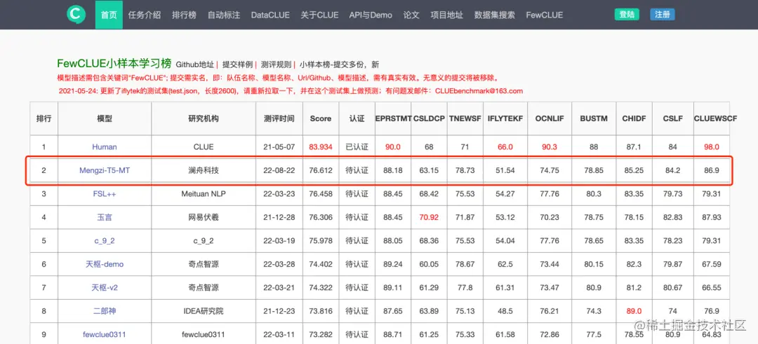Open the 首页 tab
Image resolution: width=758 pixels, height=344 pixels.
[109, 15]
